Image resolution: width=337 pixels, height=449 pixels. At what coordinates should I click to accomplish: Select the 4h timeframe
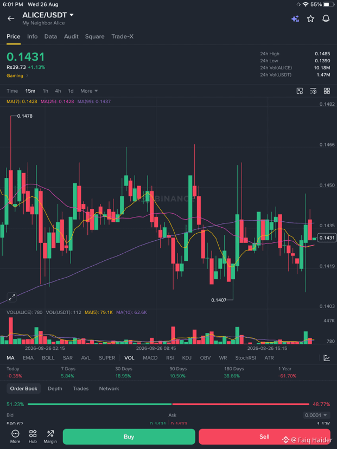(58, 91)
